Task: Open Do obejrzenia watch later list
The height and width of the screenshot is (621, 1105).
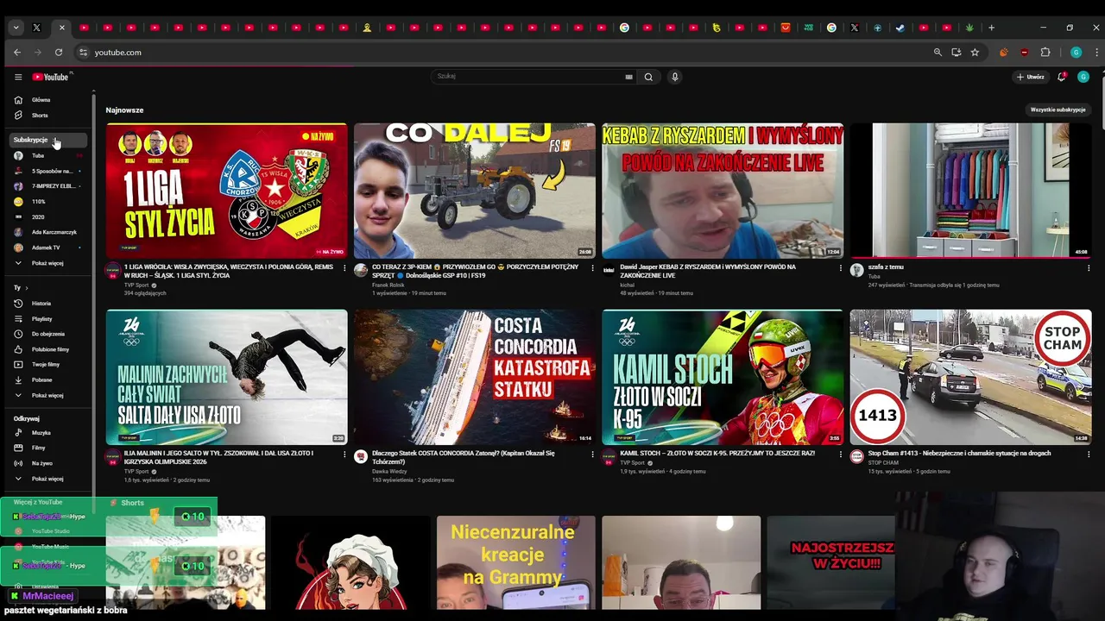Action: 48,334
